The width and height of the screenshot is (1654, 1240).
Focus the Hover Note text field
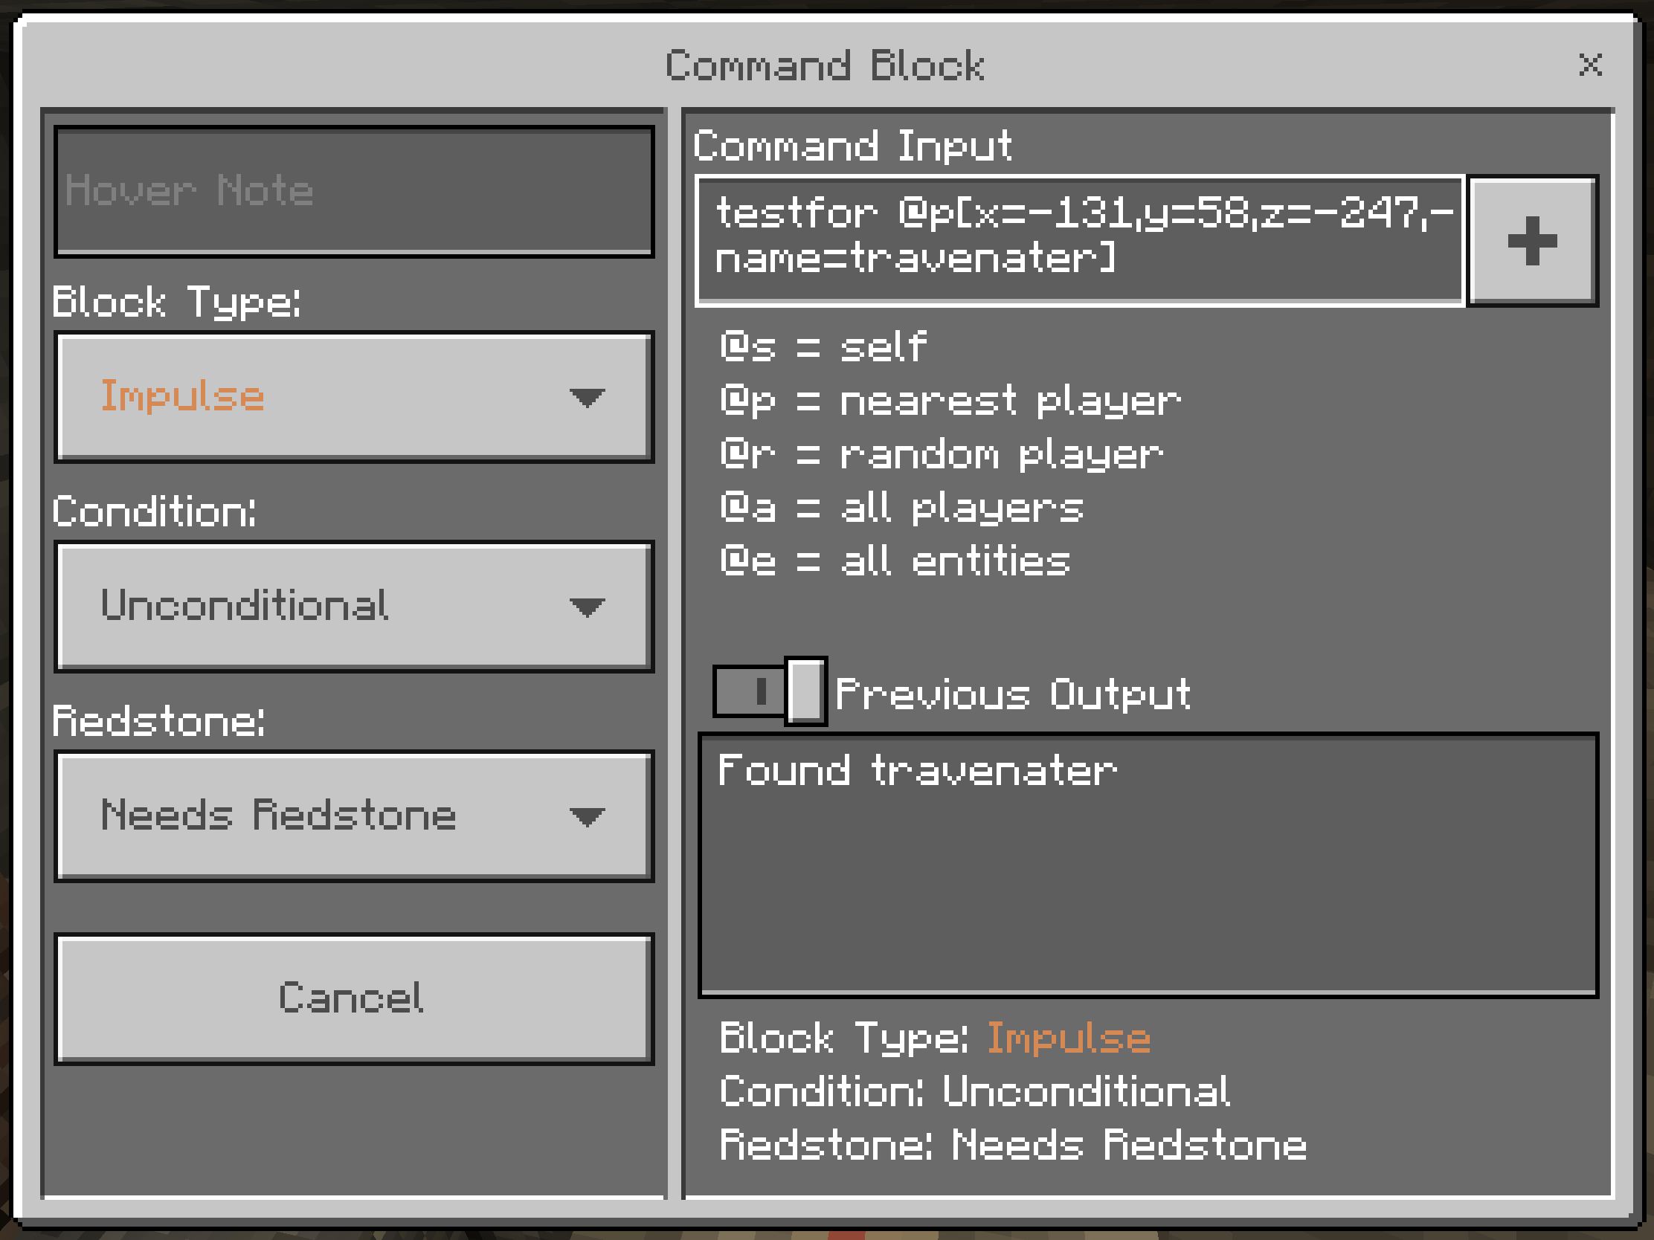tap(354, 191)
